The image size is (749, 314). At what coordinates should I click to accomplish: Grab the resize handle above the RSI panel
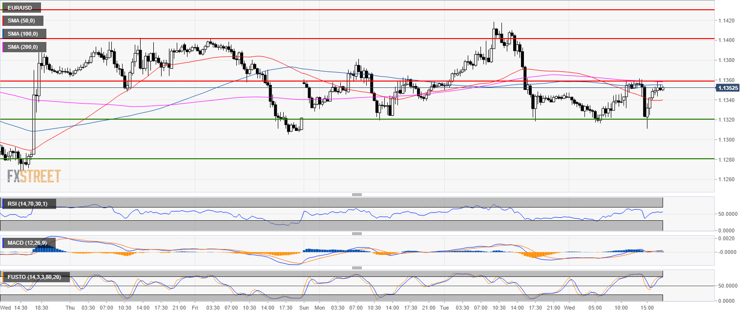[x=357, y=195]
